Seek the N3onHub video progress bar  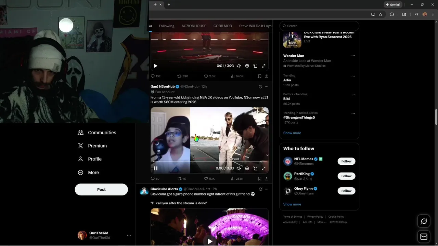click(x=209, y=162)
